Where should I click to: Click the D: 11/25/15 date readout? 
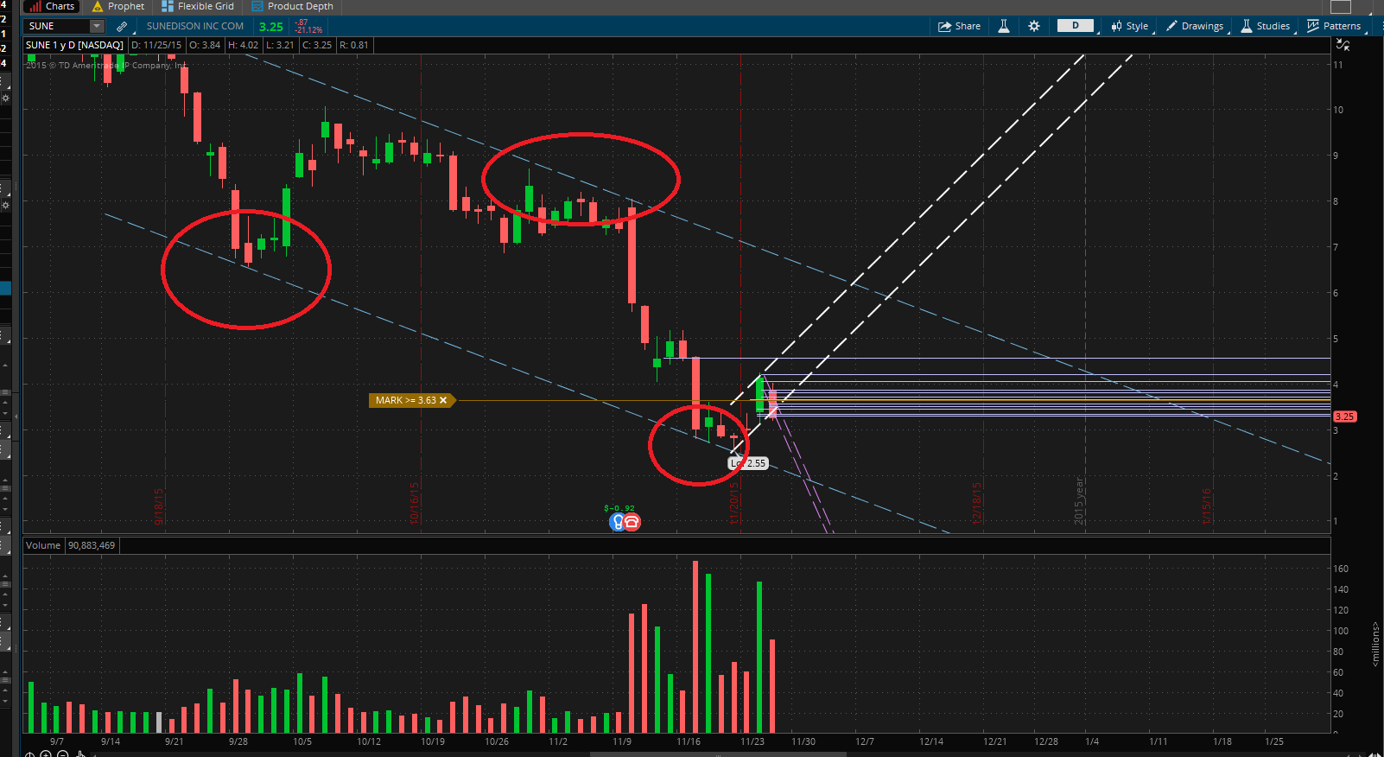[x=156, y=45]
